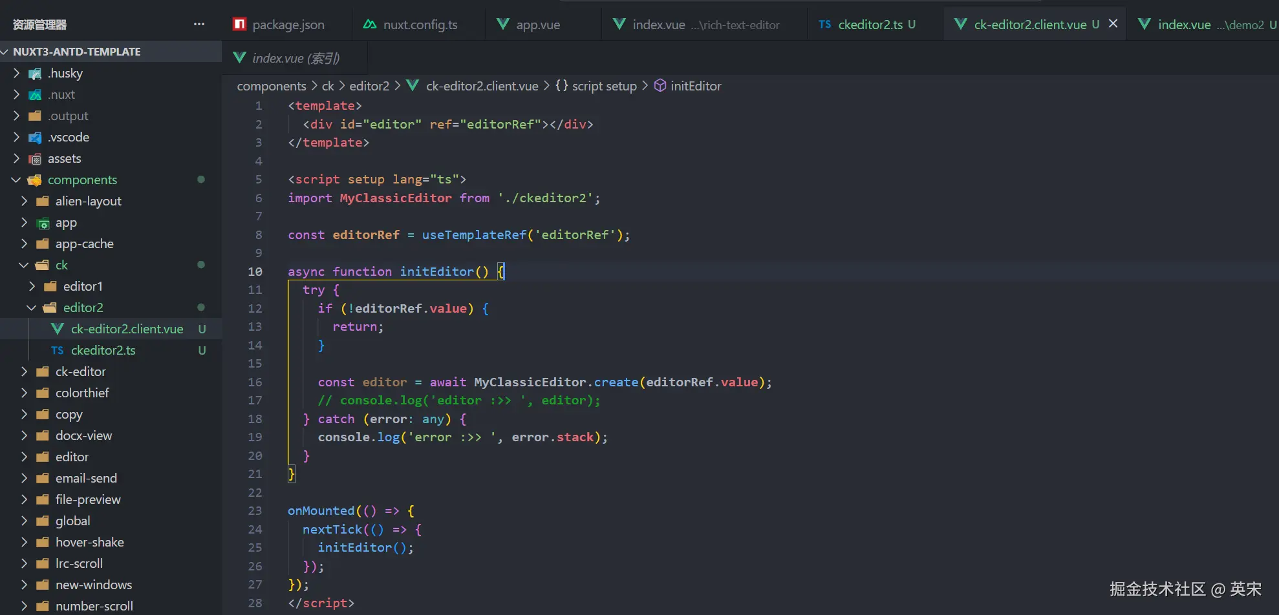Select the copy folder
This screenshot has height=615, width=1279.
pyautogui.click(x=111, y=414)
